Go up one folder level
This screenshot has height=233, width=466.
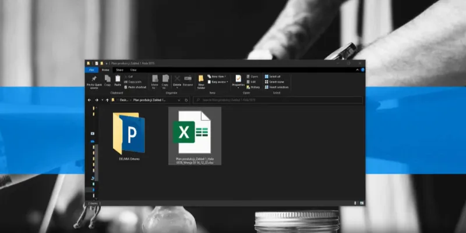coord(107,100)
